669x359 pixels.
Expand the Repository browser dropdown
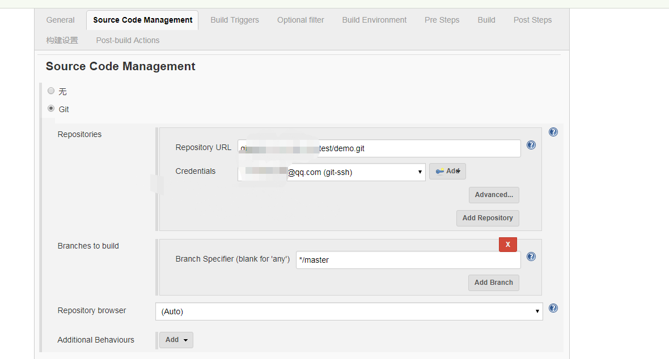tap(349, 311)
